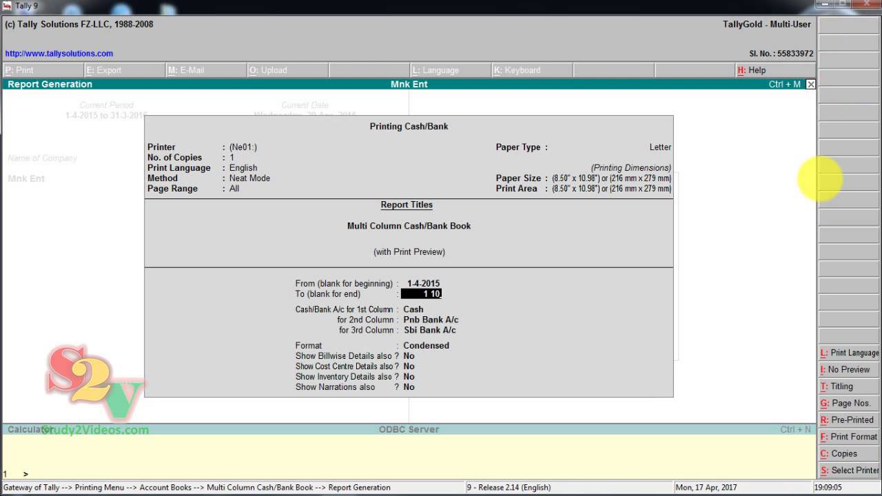Follow the tallysolutions.com link

click(59, 53)
